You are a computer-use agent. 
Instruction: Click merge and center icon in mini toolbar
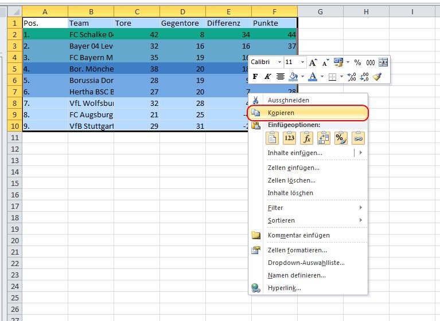[383, 62]
